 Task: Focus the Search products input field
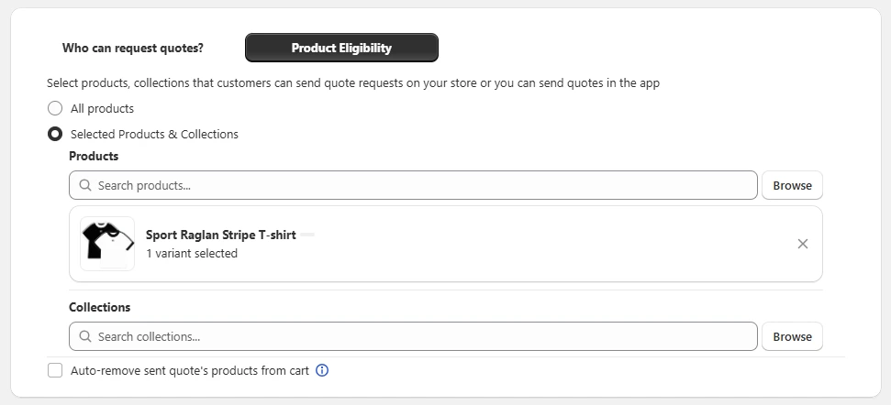click(x=413, y=185)
